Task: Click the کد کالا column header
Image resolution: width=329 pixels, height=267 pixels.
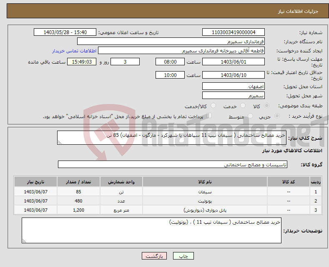Action: [289, 182]
